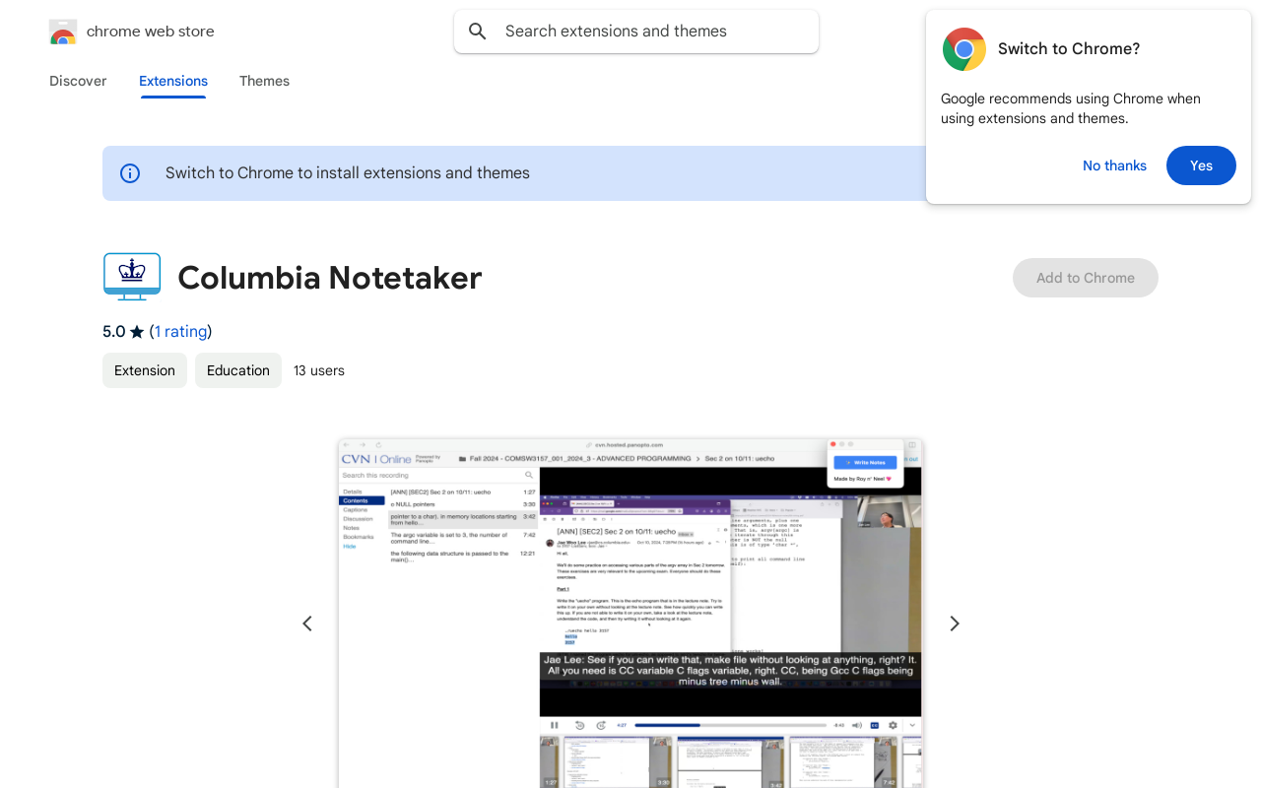Click the Chrome Web Store rainbow logo
The width and height of the screenshot is (1261, 788).
click(63, 32)
